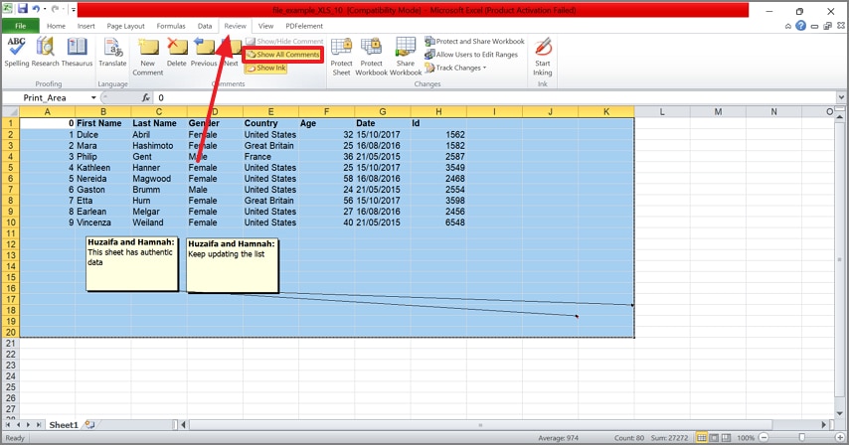Go to the Previous comment
This screenshot has width=849, height=445.
[204, 53]
